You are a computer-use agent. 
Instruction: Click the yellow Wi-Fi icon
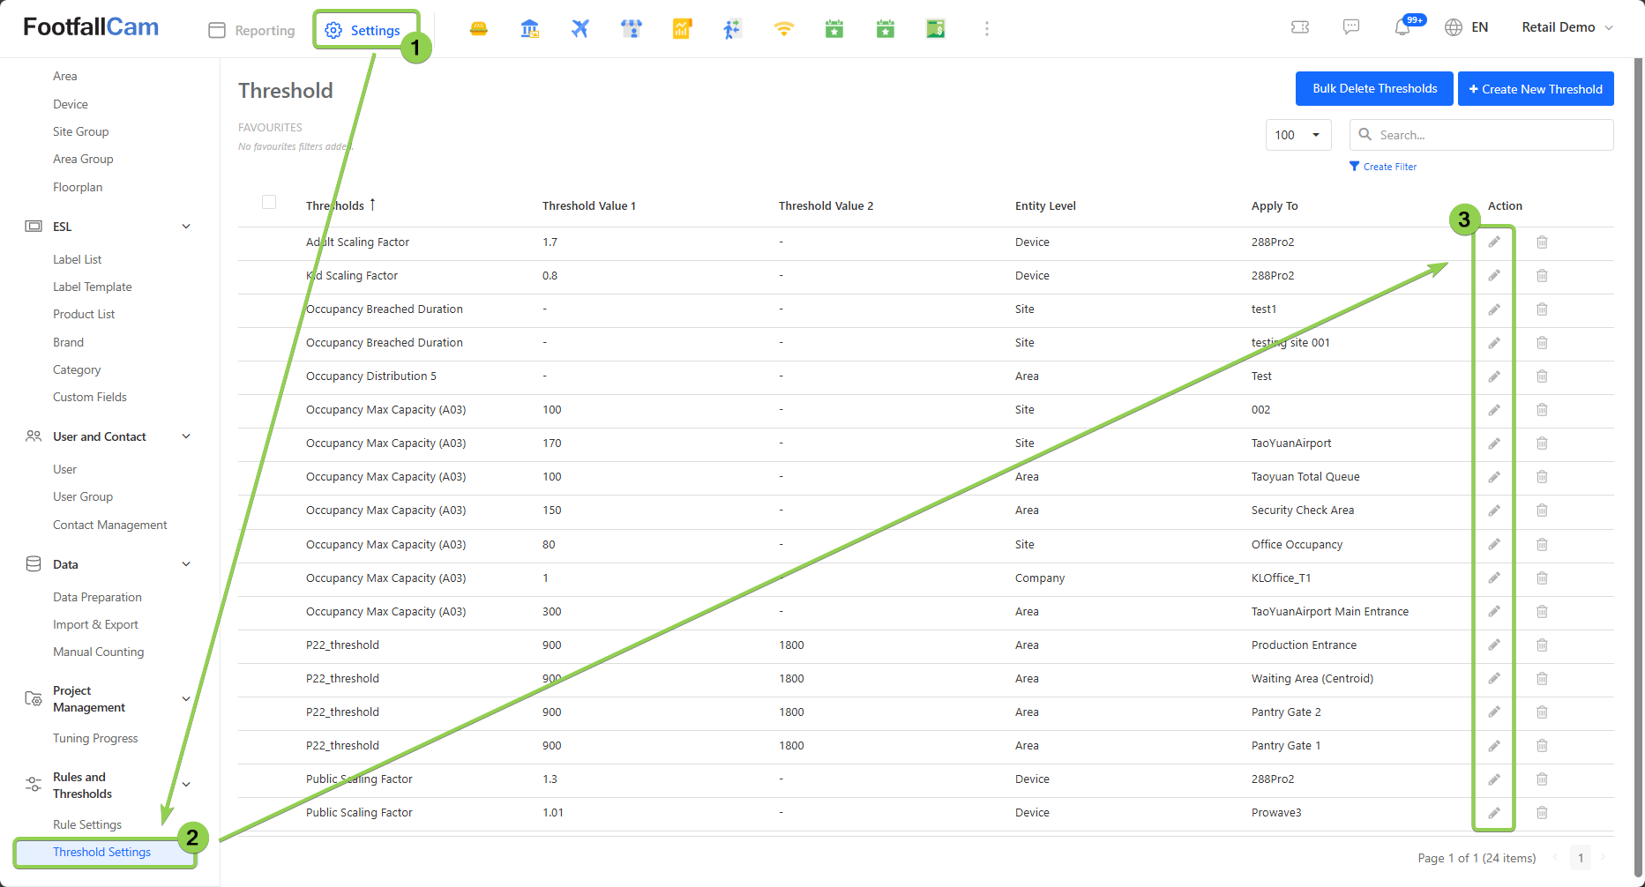[x=783, y=29]
